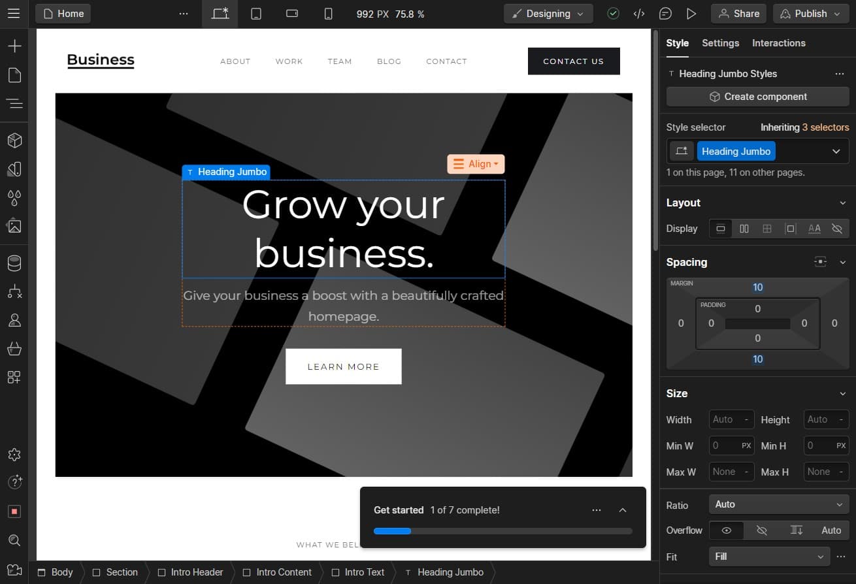856x584 pixels.
Task: Set Display to none to hide element
Action: tap(837, 229)
